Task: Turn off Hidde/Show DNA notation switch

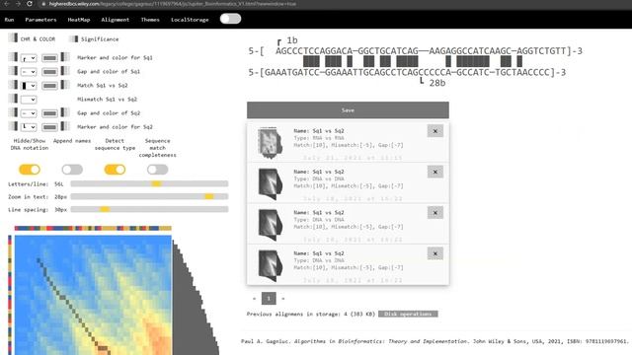Action: click(30, 170)
